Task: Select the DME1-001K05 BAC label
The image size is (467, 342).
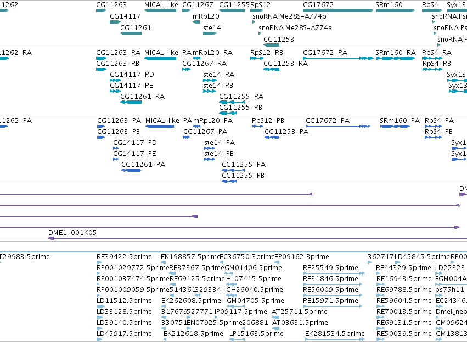Action: point(72,233)
